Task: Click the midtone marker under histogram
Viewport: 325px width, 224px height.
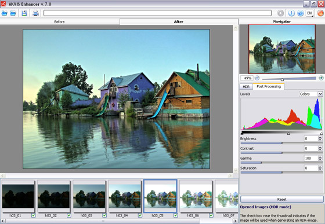Action: point(288,134)
